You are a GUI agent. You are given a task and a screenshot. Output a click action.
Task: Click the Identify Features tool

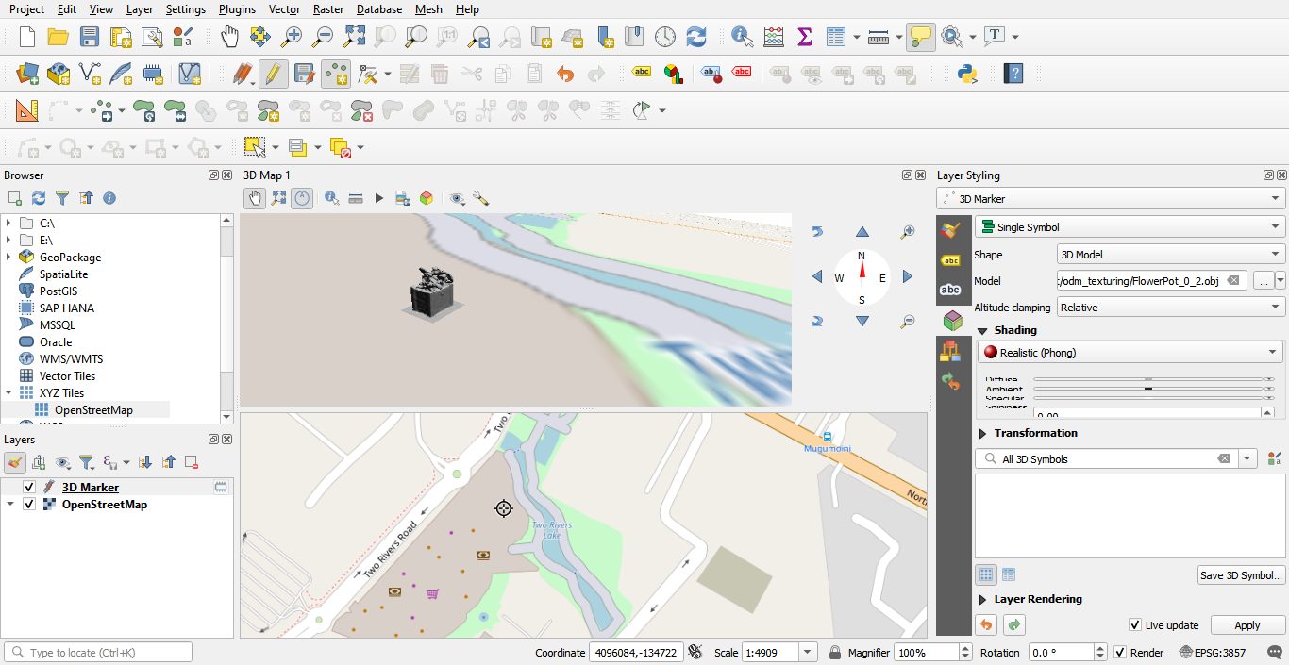(x=742, y=37)
